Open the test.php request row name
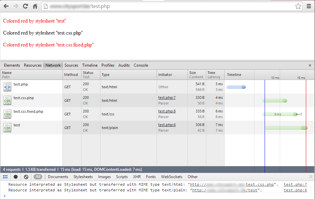Image resolution: width=315 pixels, height=199 pixels. (x=21, y=84)
